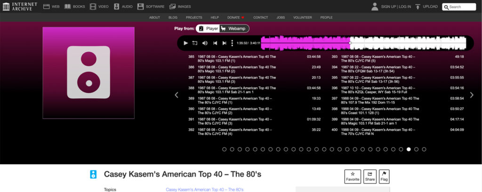Skip to previous track

pyautogui.click(x=215, y=43)
